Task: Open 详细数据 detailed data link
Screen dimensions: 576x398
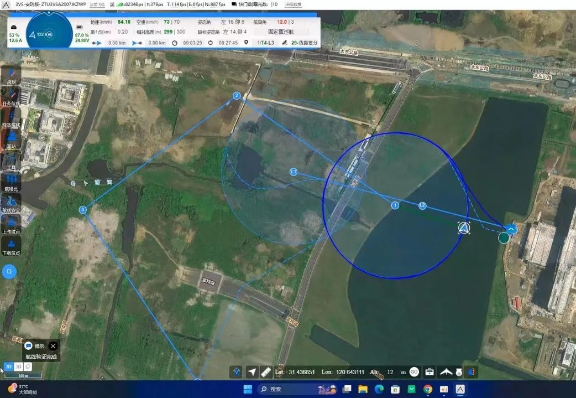Action: [293, 4]
